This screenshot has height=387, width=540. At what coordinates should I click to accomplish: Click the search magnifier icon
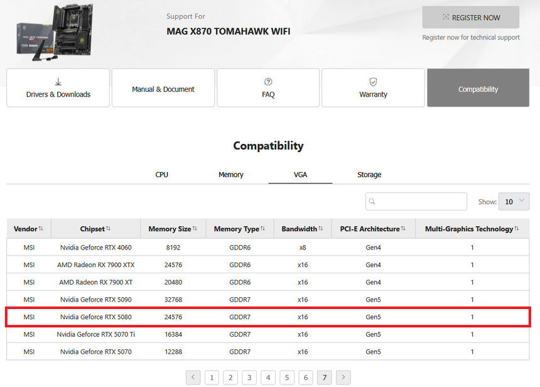(x=372, y=202)
